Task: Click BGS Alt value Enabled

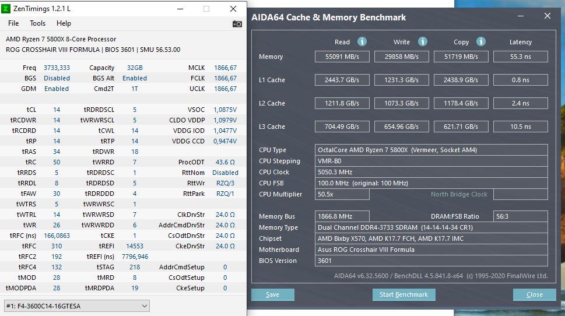Action: 135,78
